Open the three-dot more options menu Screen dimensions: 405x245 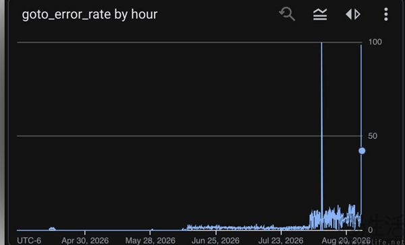click(386, 14)
